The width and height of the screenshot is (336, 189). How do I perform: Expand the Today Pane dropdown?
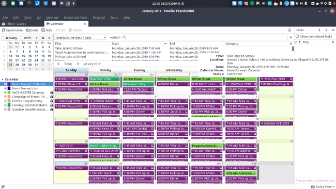click(323, 186)
